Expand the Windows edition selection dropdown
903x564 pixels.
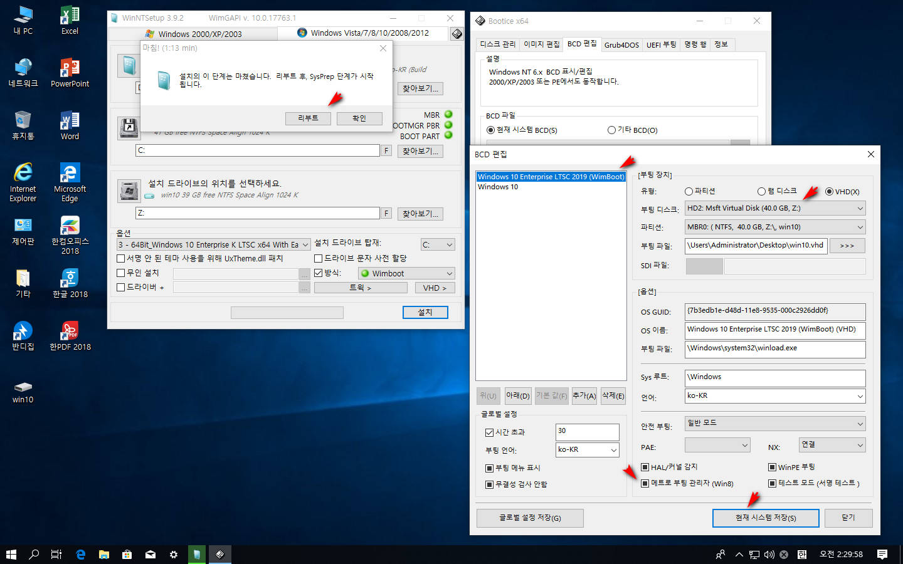[213, 244]
